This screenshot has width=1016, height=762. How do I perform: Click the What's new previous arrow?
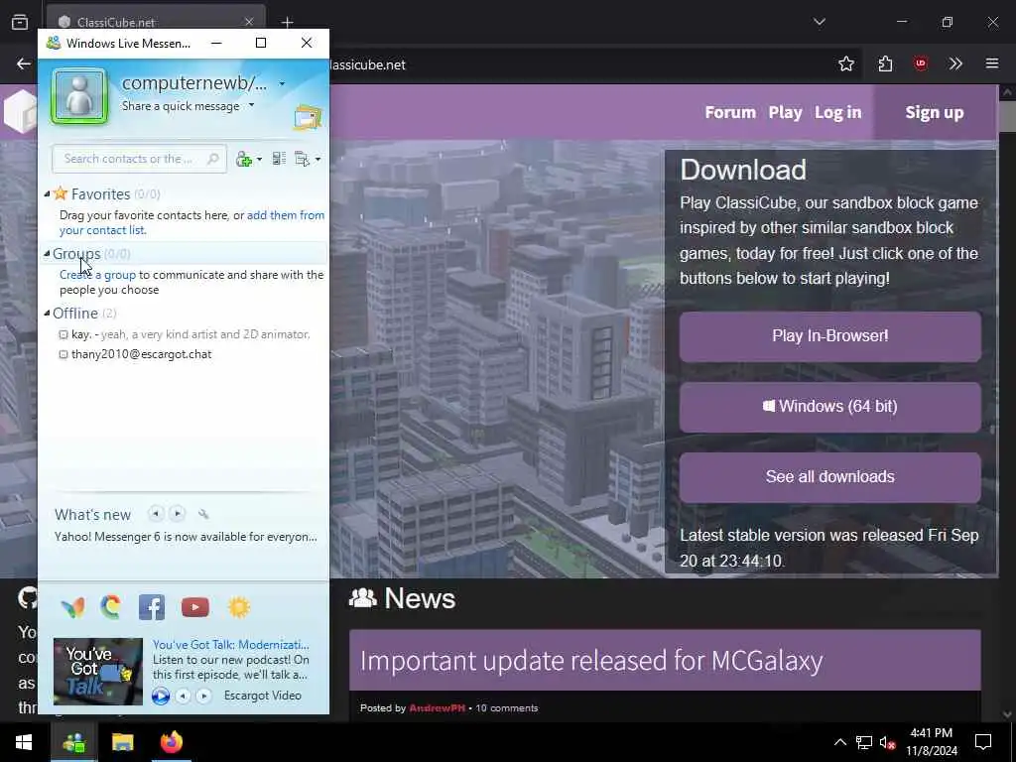coord(156,514)
